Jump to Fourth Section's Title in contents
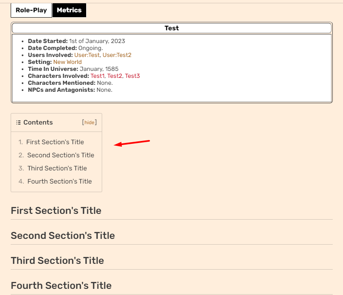This screenshot has height=295, width=343. click(59, 182)
